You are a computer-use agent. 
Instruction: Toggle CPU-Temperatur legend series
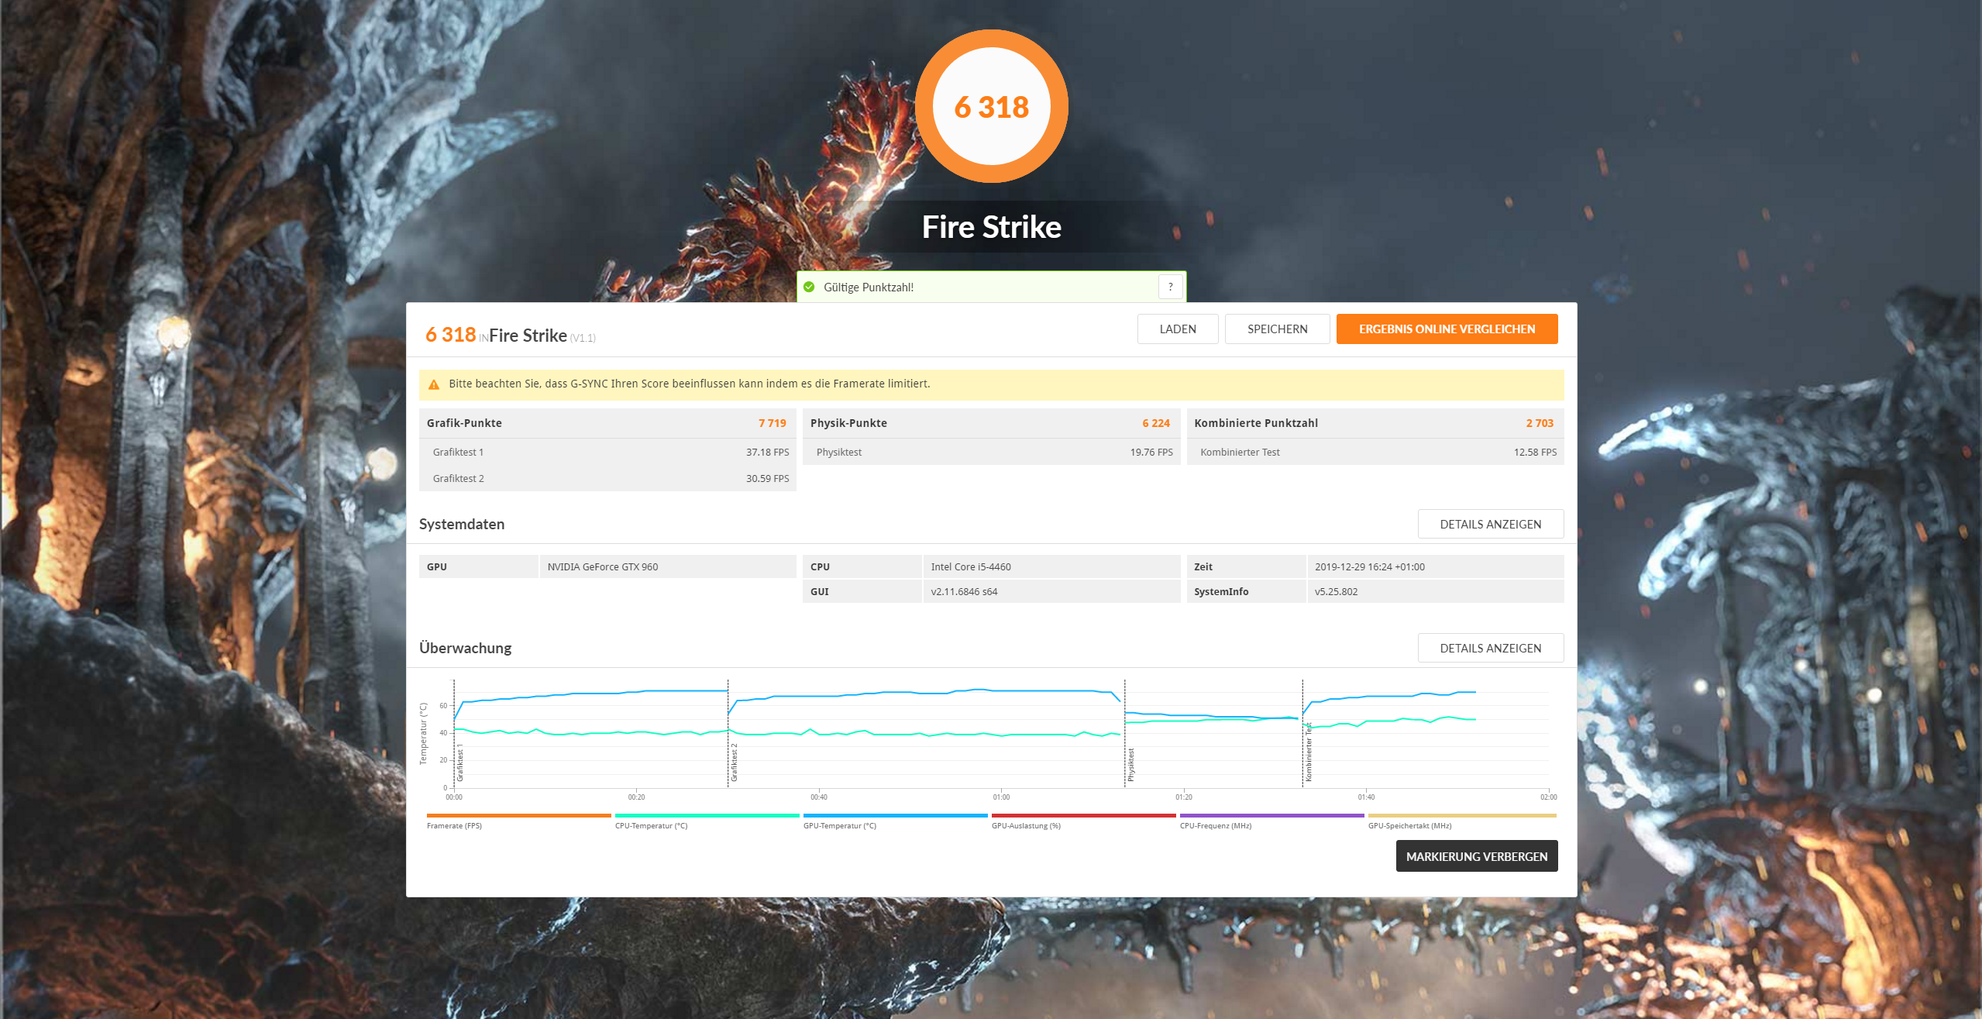point(651,825)
